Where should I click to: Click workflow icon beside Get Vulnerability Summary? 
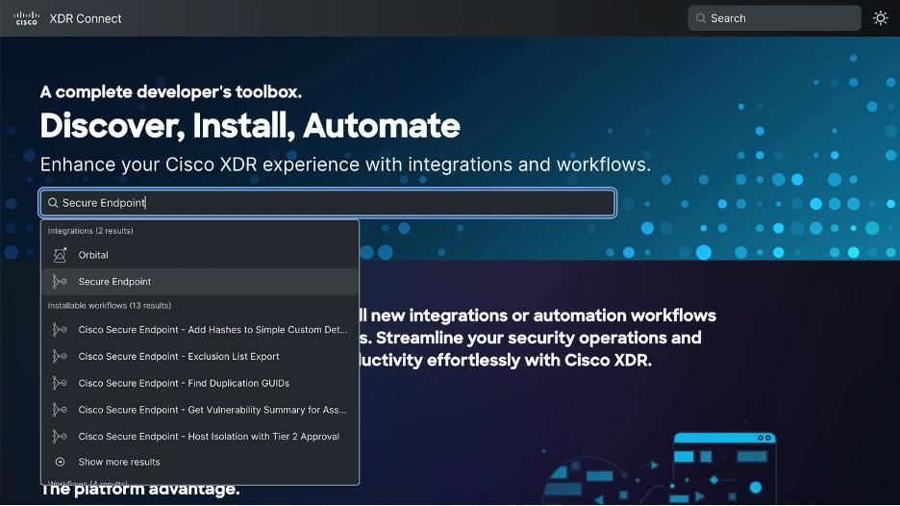point(60,410)
